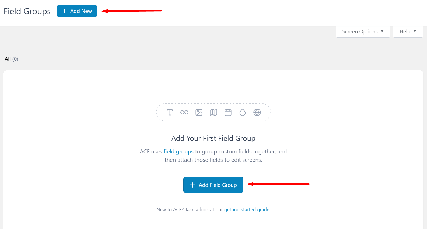Click the Relationship infinity icon

[184, 112]
